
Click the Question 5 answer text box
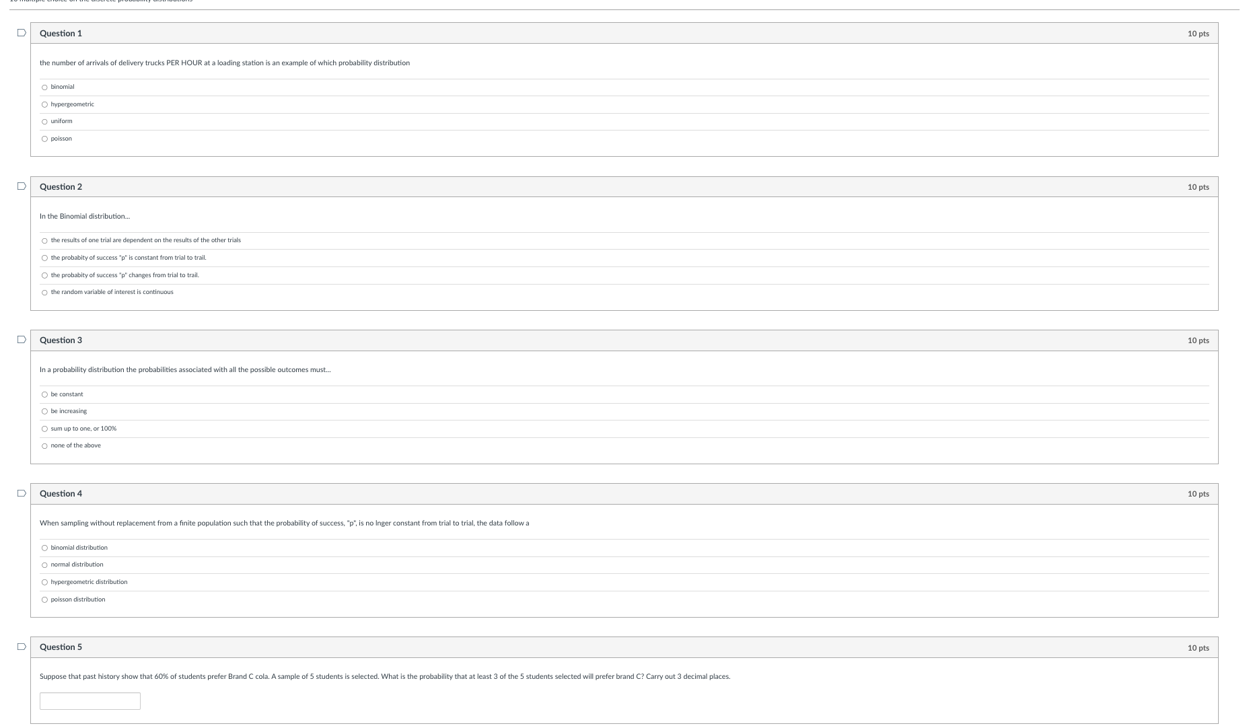tap(90, 701)
